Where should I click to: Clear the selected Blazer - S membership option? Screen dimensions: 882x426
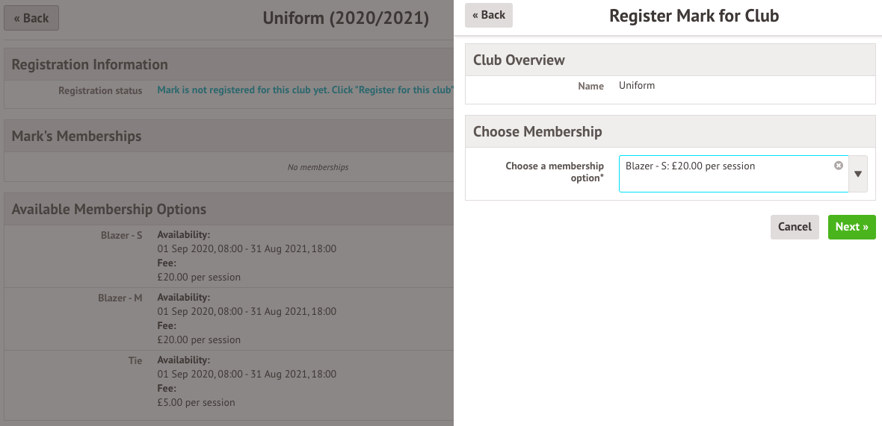(x=839, y=166)
